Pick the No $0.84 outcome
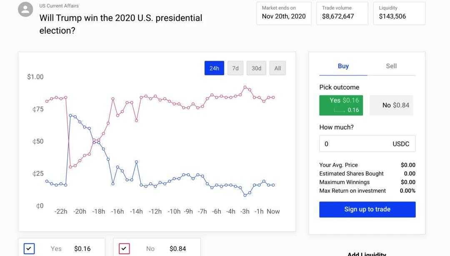The width and height of the screenshot is (450, 256). tap(391, 105)
